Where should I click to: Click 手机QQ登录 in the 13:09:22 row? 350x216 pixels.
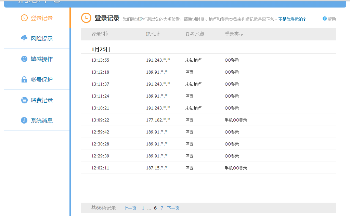coord(236,120)
